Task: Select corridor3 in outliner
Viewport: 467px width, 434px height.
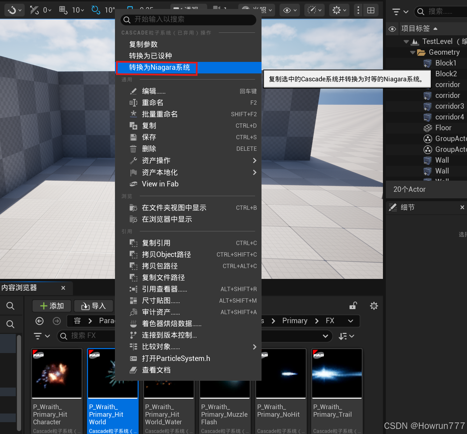Action: (x=450, y=106)
